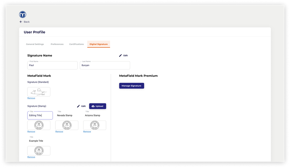The width and height of the screenshot is (290, 168).
Task: Remove the standard signature
Action: coord(31,98)
